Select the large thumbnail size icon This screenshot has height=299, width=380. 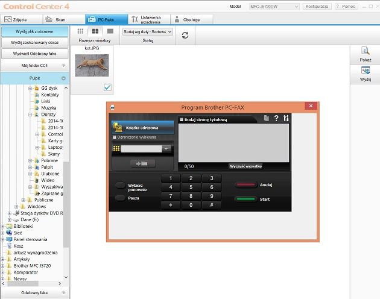(x=110, y=31)
